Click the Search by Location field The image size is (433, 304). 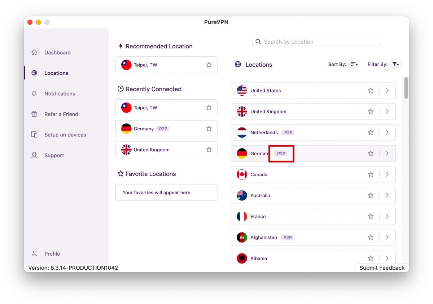click(316, 42)
